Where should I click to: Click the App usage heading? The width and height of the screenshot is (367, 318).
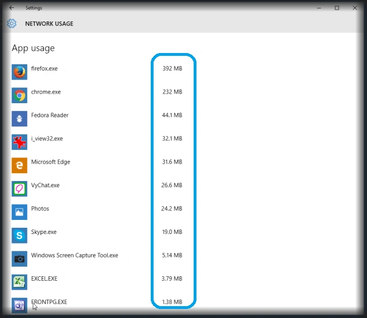pyautogui.click(x=33, y=48)
